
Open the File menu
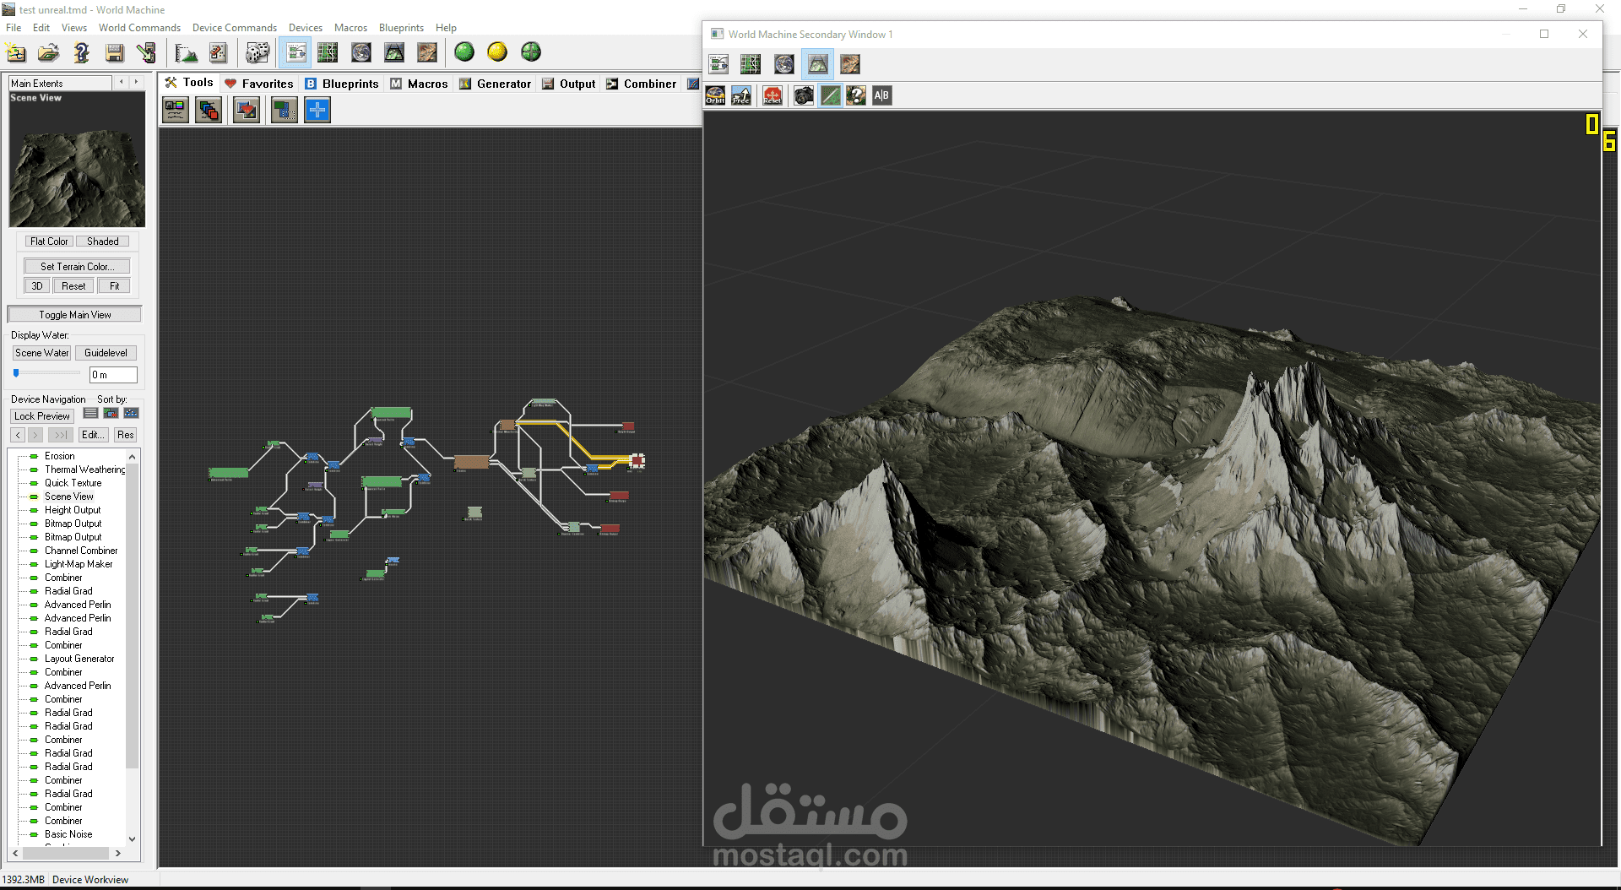14,28
